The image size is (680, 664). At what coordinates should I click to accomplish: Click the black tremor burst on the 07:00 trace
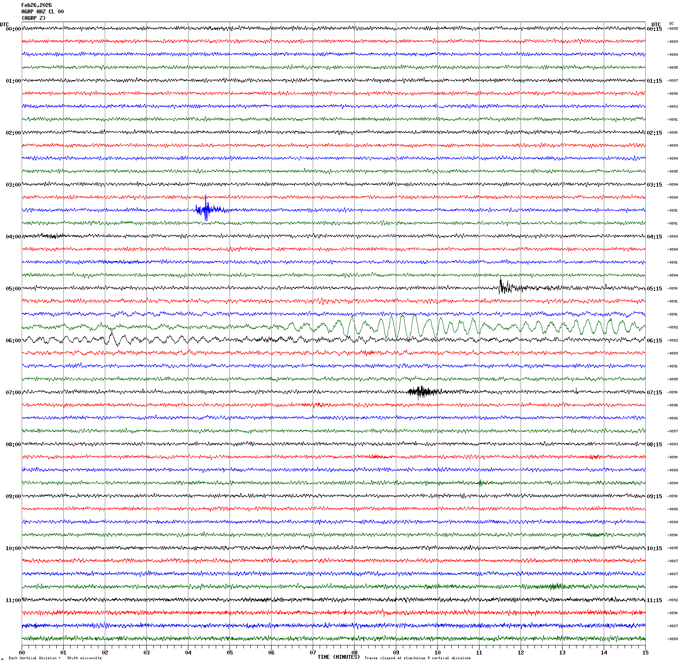coord(422,392)
